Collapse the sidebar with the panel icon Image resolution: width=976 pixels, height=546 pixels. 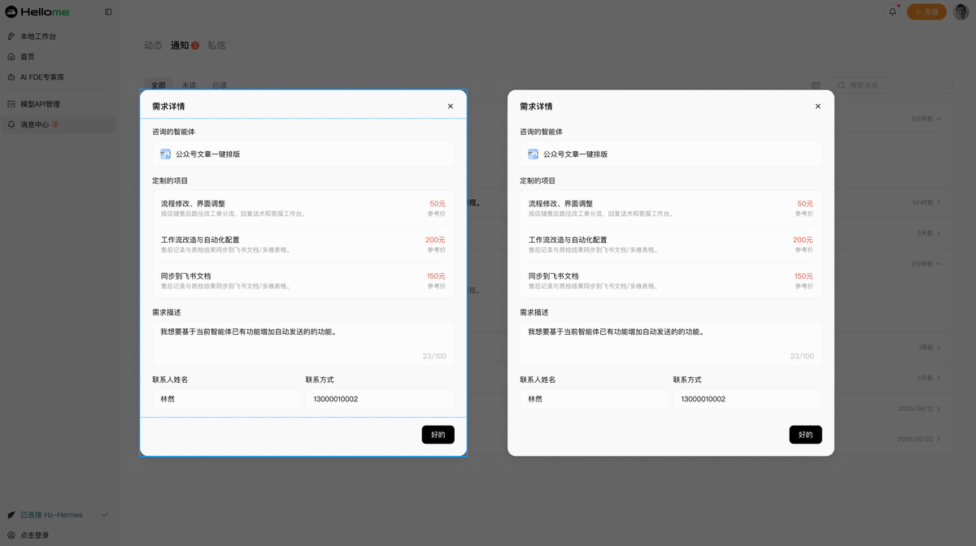[x=108, y=12]
